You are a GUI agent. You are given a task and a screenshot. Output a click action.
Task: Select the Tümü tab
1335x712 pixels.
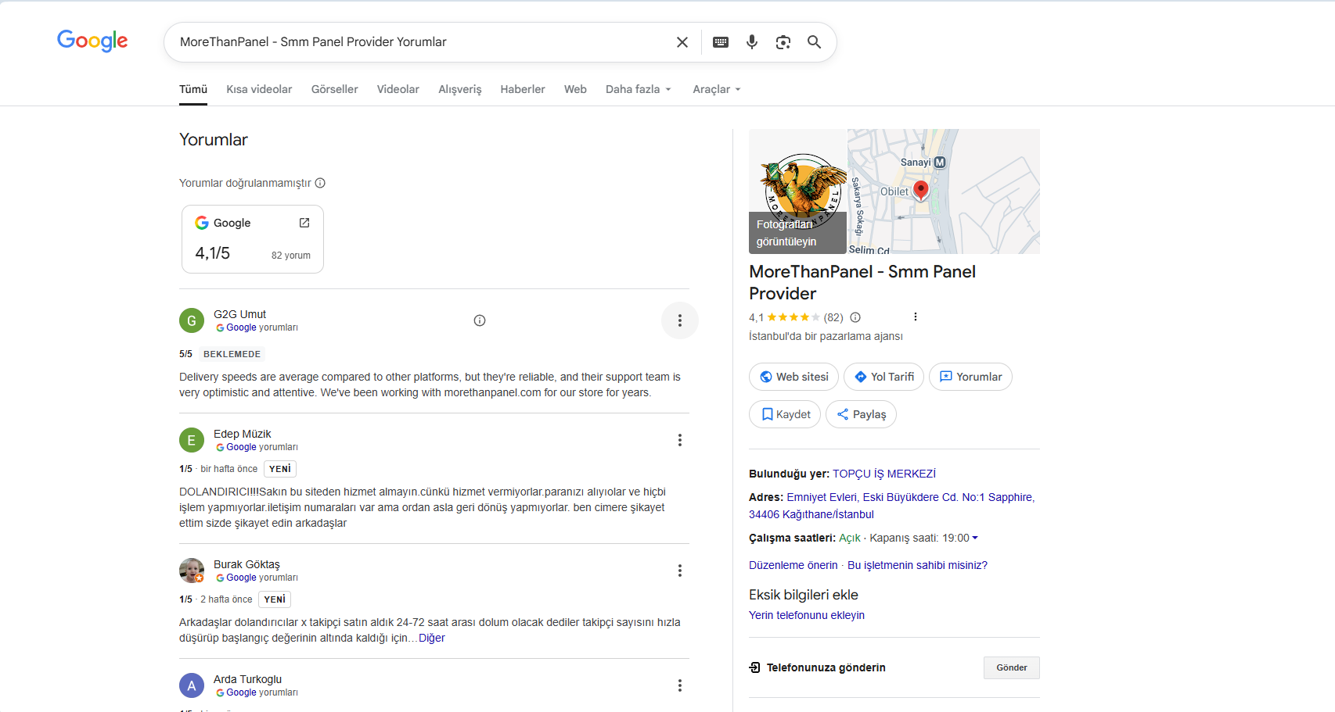tap(193, 89)
